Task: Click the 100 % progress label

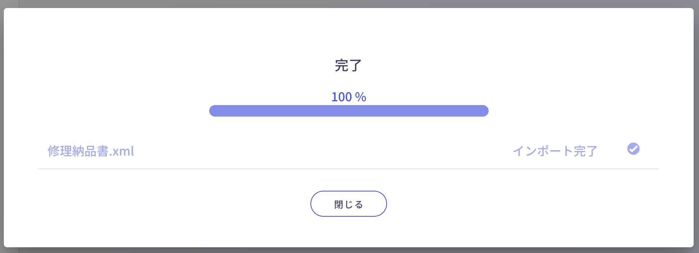Action: [348, 97]
